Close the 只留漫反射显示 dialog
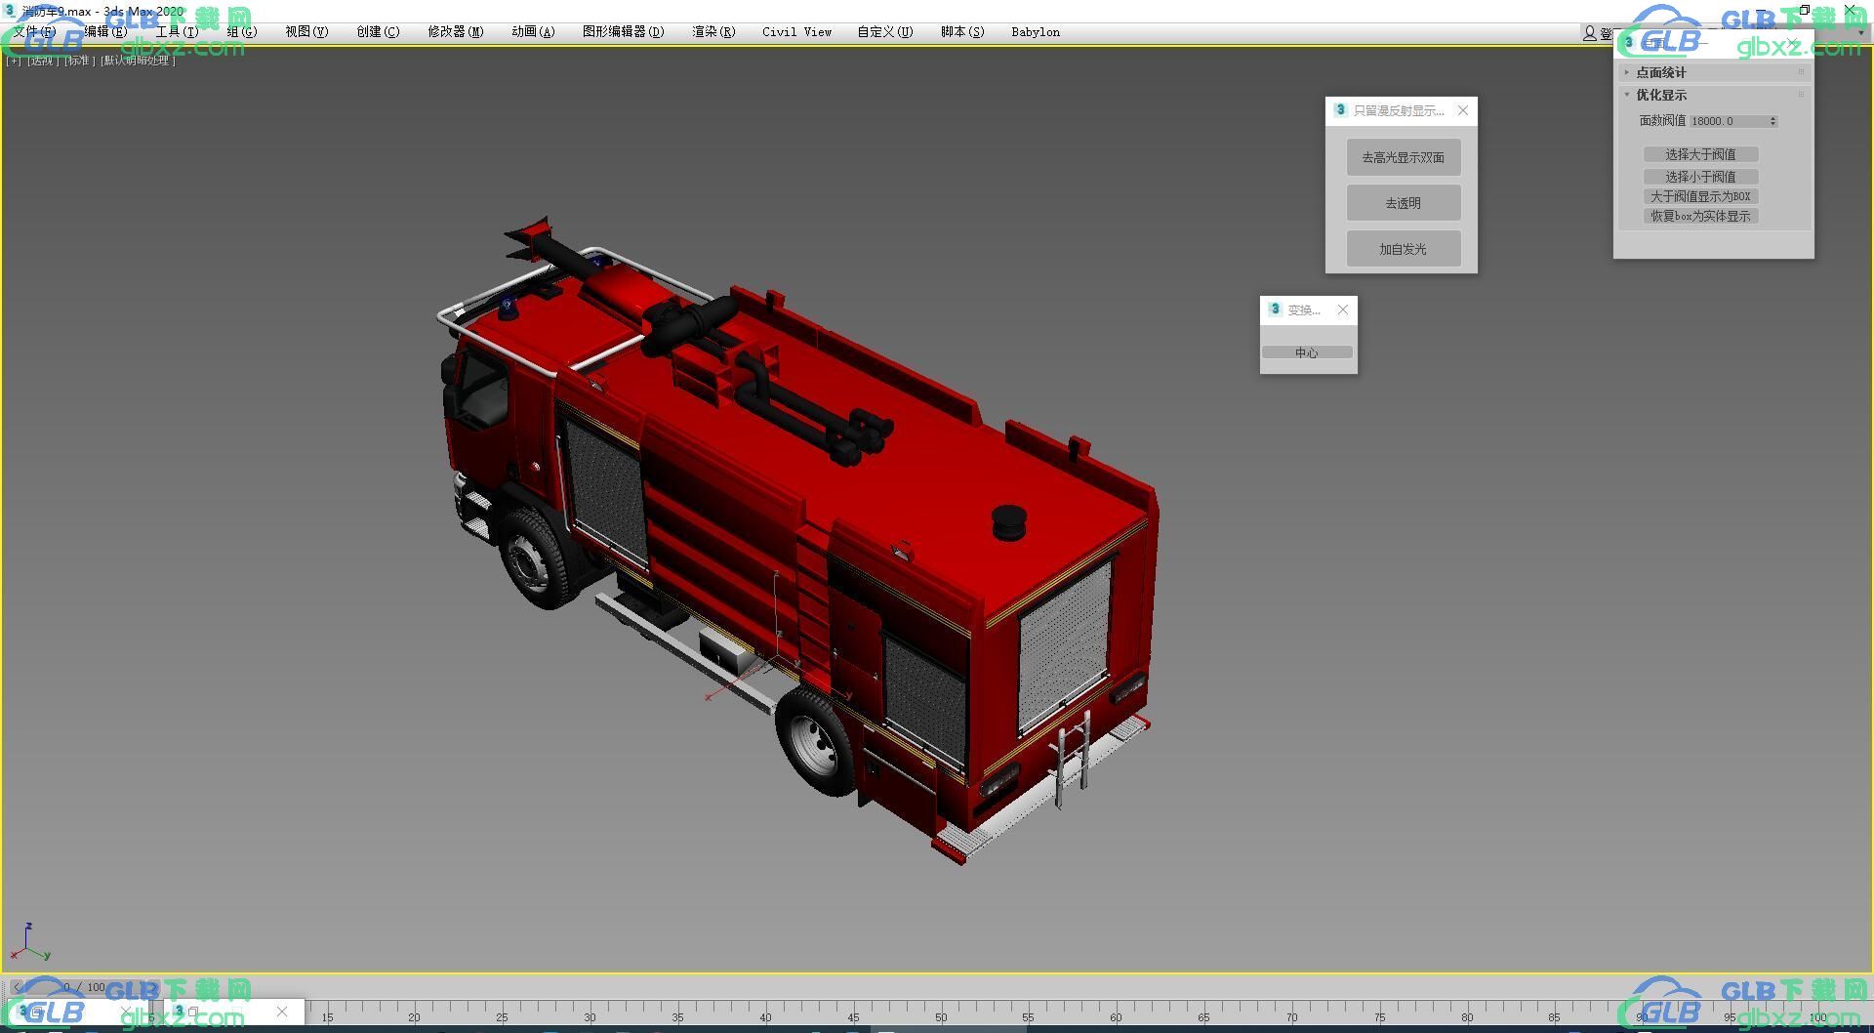Viewport: 1874px width, 1033px height. (x=1462, y=110)
